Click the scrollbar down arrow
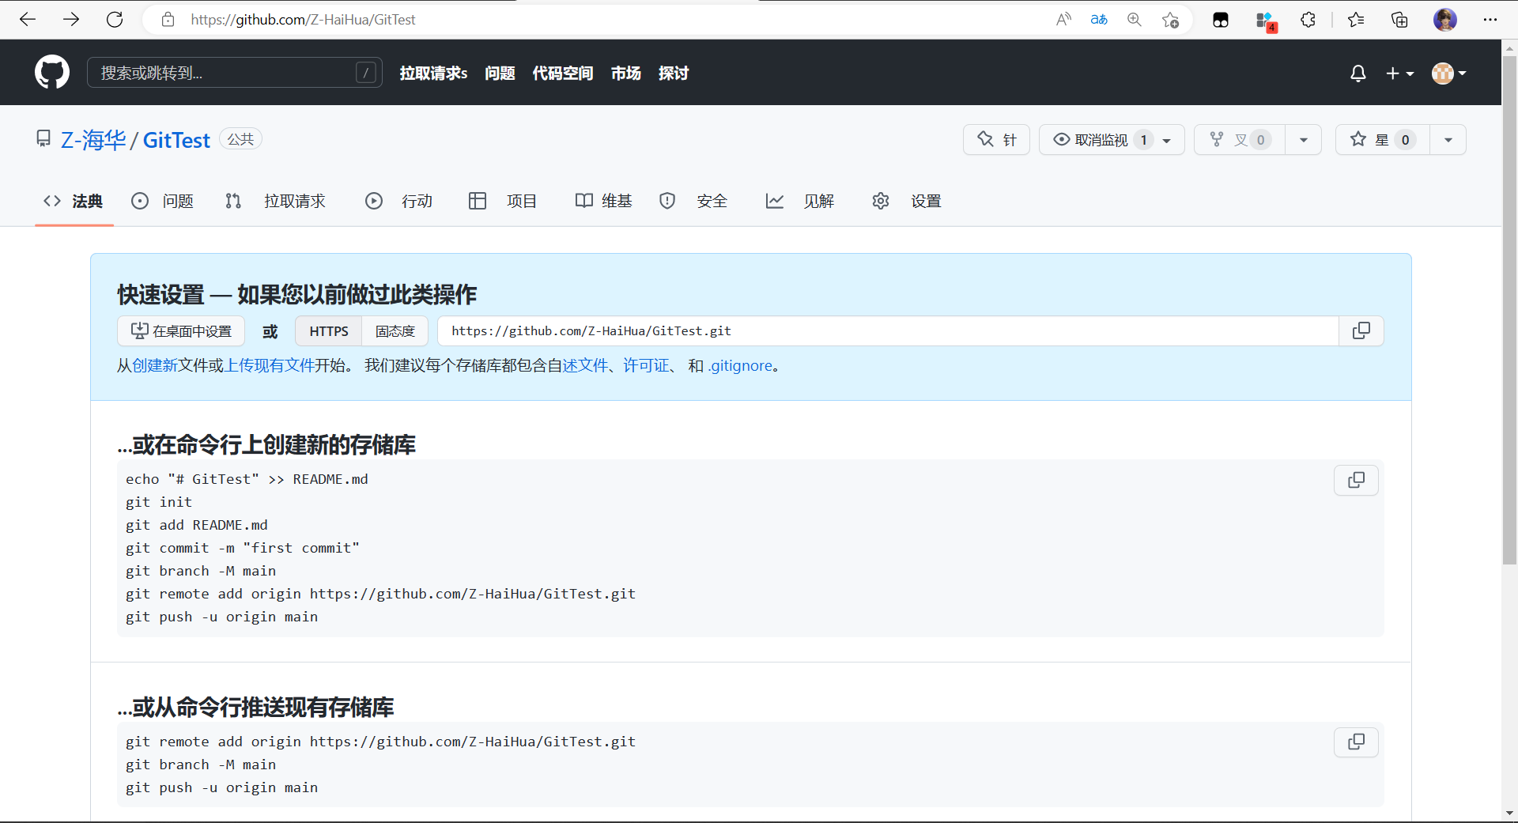 coord(1509,813)
